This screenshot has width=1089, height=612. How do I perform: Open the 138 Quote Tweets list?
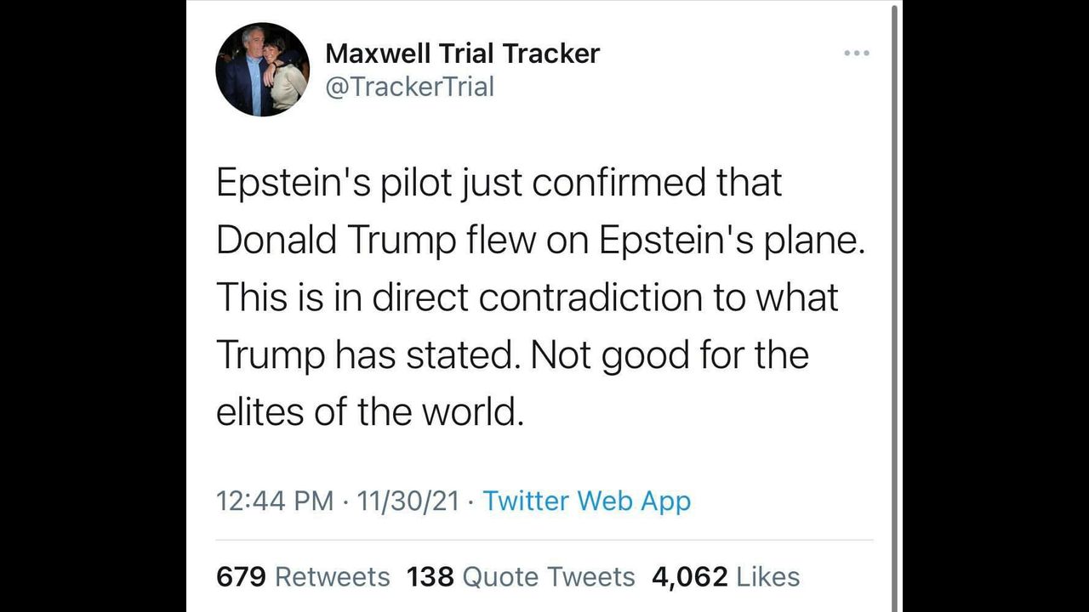click(521, 576)
